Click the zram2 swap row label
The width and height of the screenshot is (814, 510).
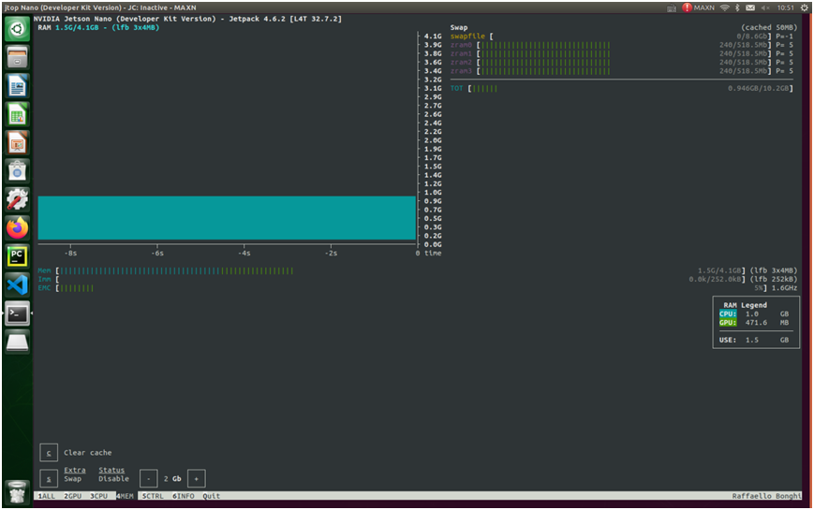tap(461, 63)
